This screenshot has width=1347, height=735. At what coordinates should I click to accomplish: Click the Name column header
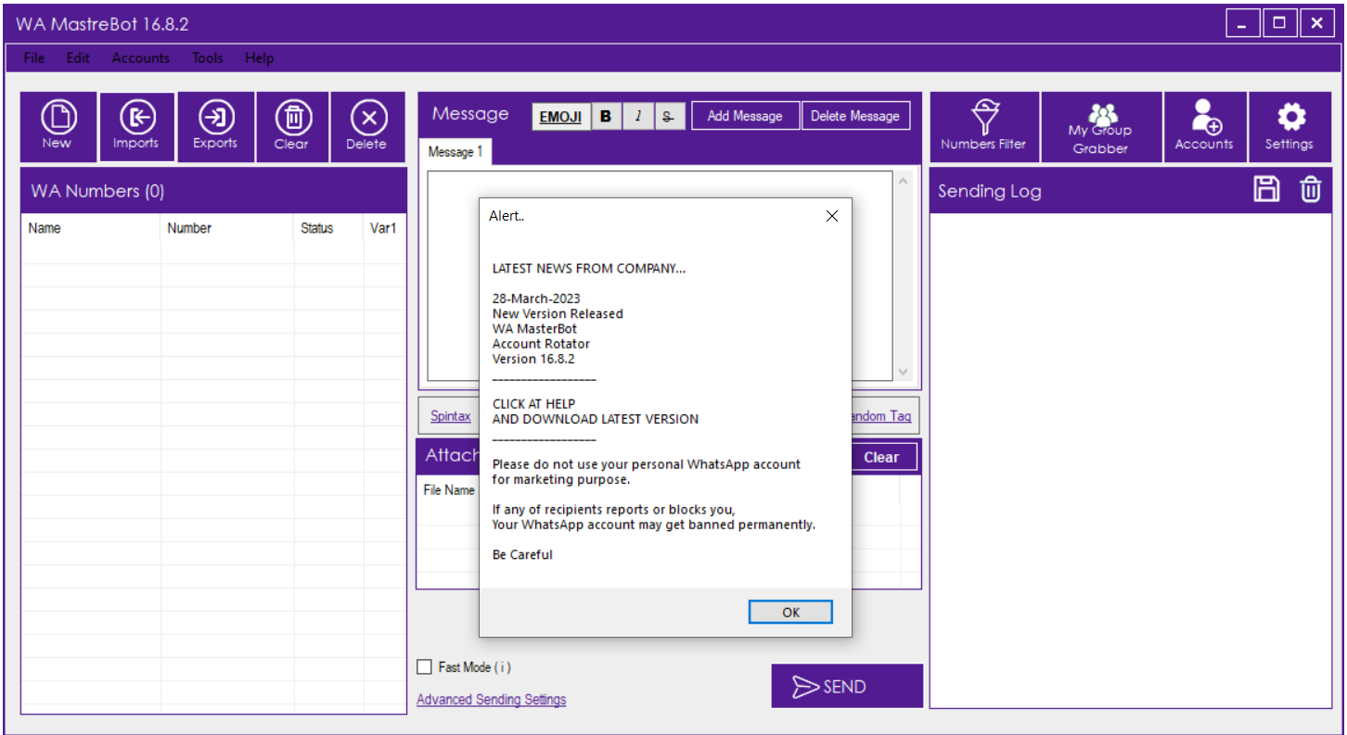(x=91, y=228)
